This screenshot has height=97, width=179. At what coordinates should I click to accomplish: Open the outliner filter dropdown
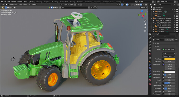pos(175,5)
